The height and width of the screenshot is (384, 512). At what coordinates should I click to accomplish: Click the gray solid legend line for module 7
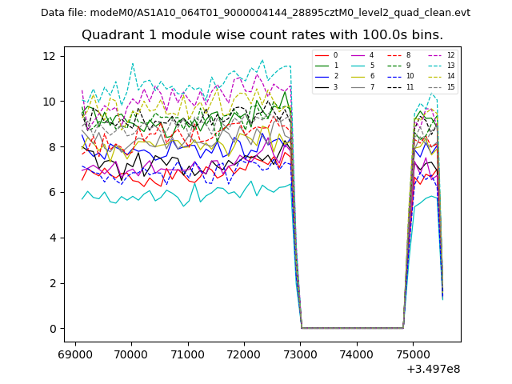358,86
